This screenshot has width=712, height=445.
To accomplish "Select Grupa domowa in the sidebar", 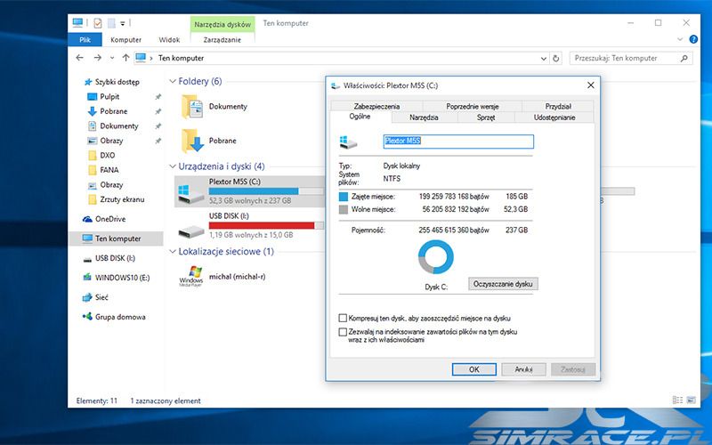I will coord(119,317).
